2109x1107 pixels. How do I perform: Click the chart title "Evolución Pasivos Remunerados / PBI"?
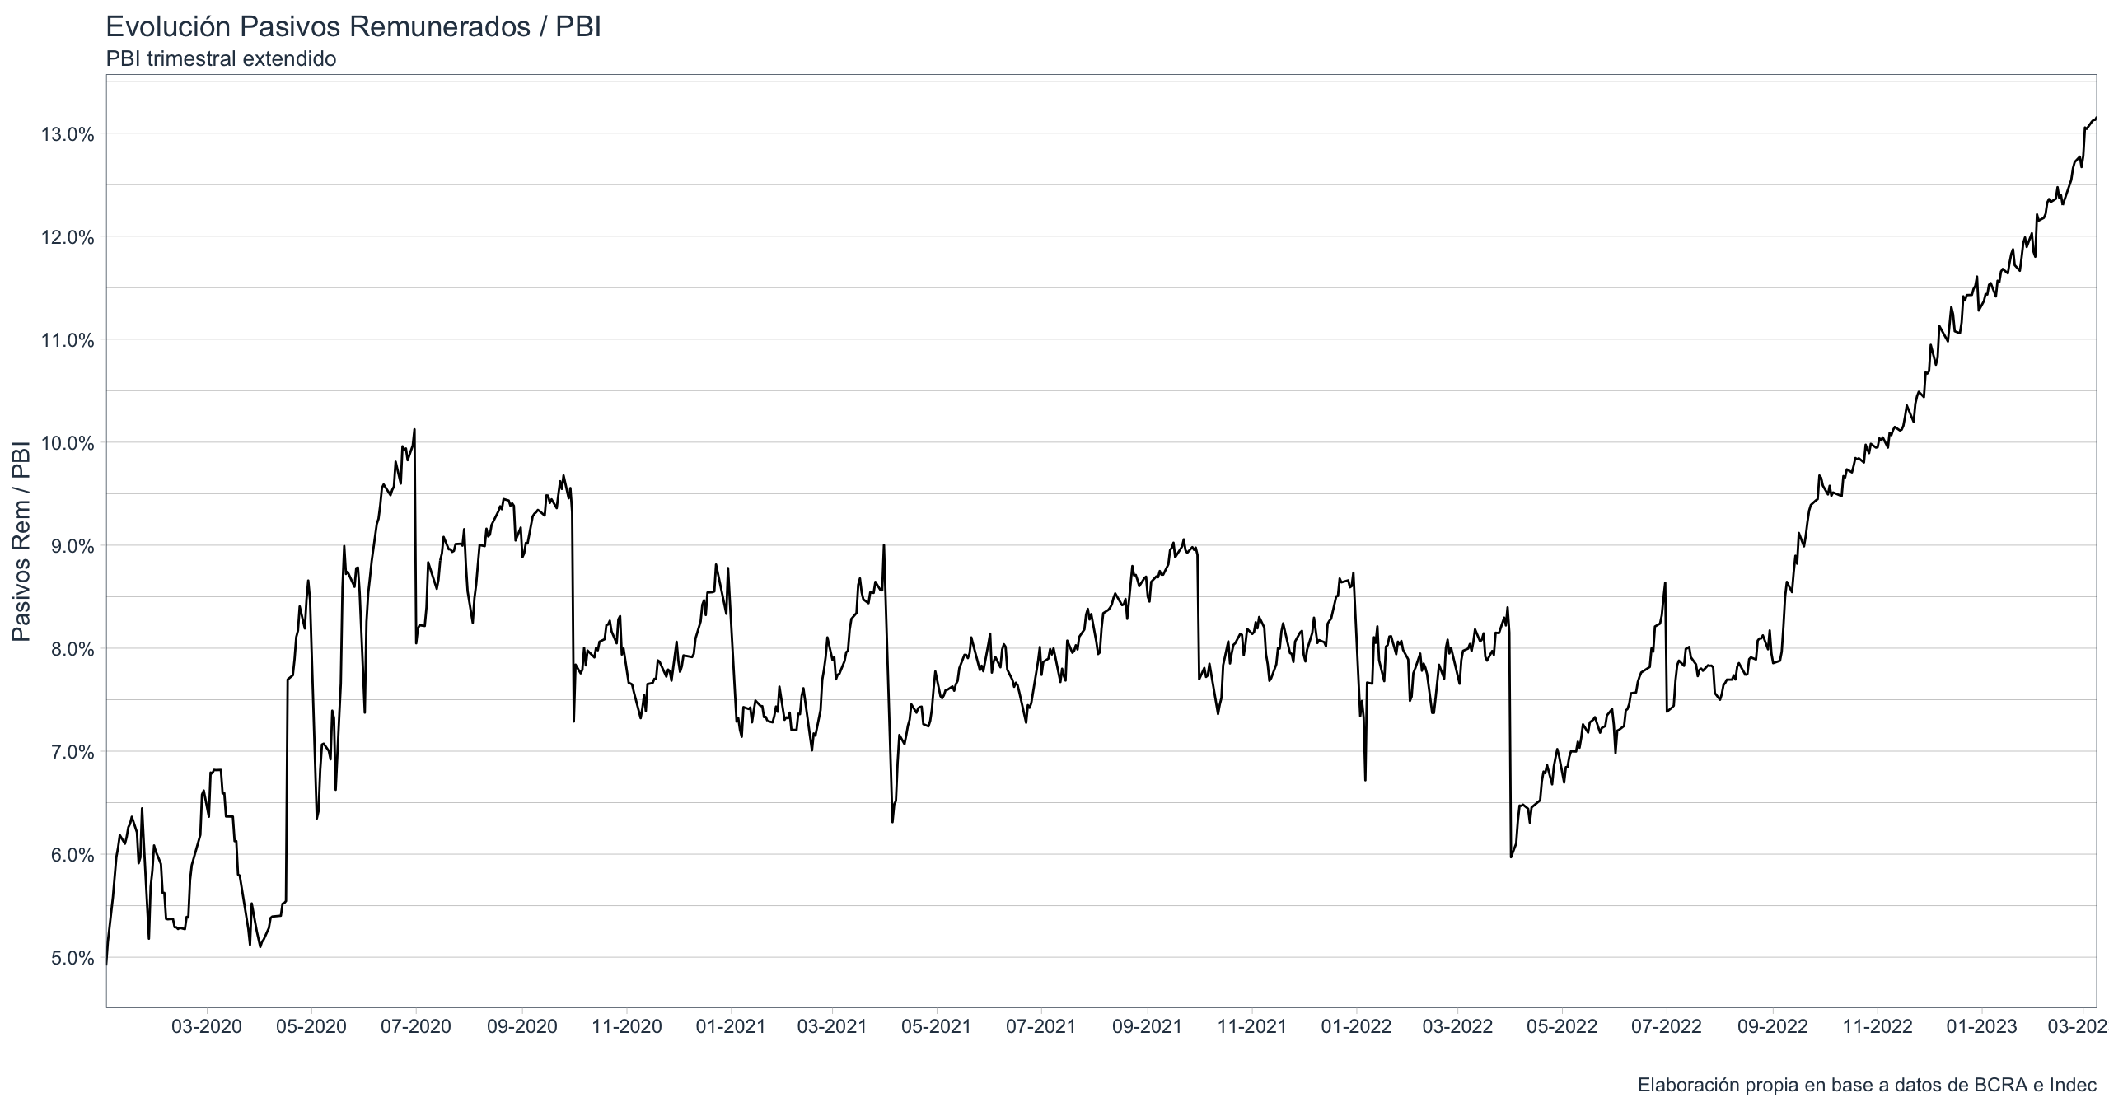pyautogui.click(x=353, y=27)
